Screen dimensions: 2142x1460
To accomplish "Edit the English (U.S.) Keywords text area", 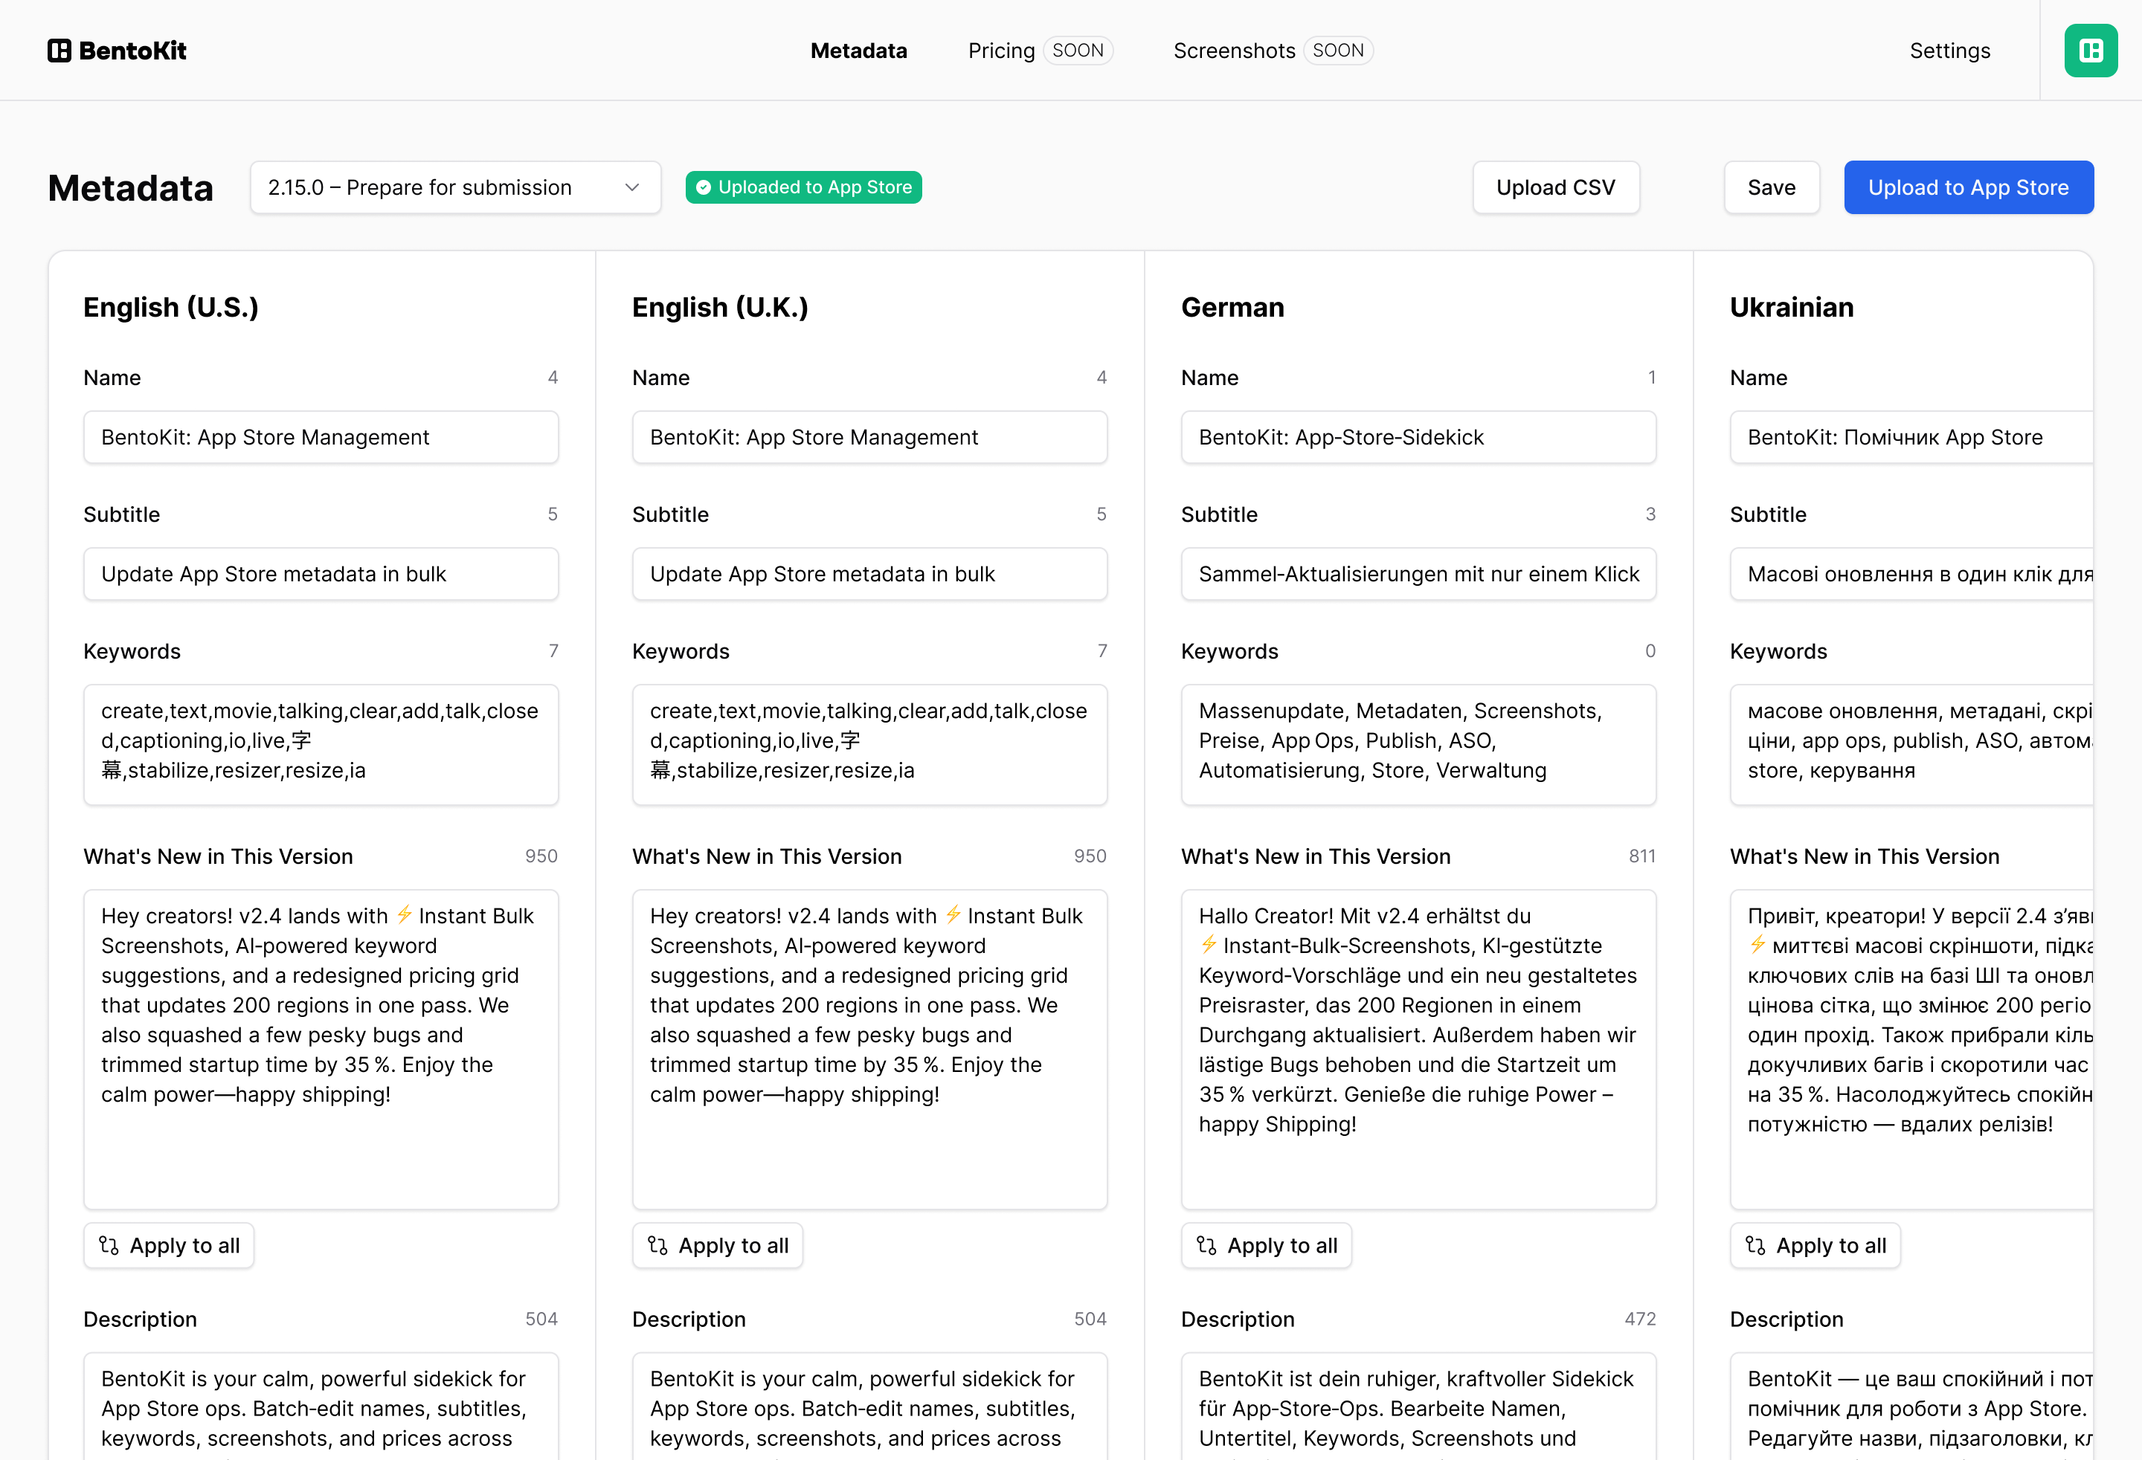I will click(x=321, y=744).
